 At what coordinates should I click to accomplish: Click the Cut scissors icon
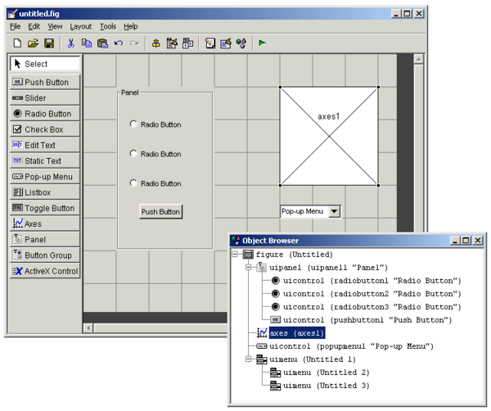point(71,43)
